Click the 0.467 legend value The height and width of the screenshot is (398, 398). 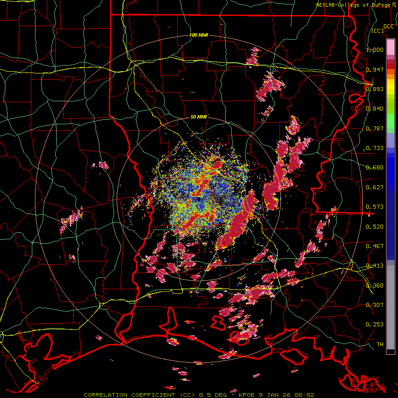click(x=375, y=246)
